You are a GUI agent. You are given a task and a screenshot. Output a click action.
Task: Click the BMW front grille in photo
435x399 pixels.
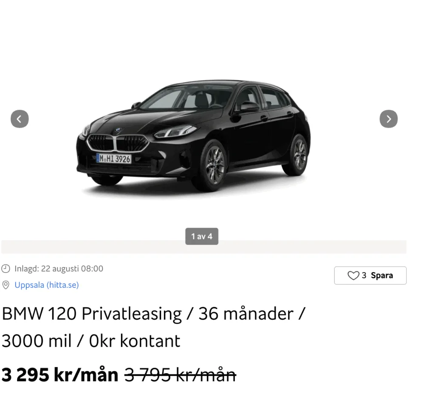118,143
